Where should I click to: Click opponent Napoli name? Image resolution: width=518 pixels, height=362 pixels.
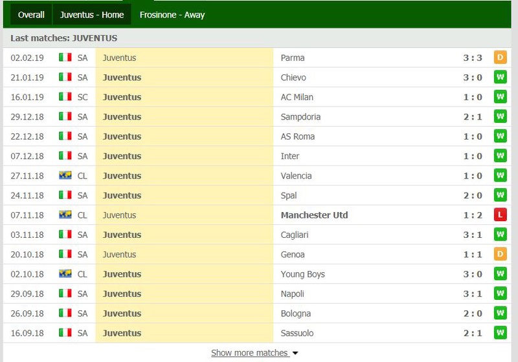[293, 293]
